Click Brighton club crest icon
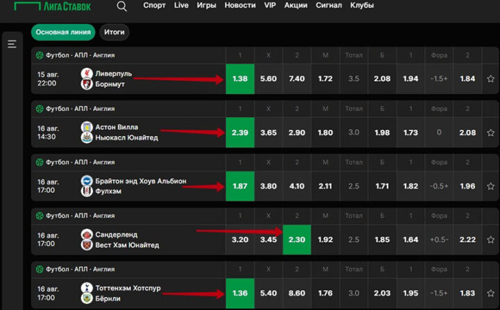The image size is (500, 310). [x=87, y=180]
